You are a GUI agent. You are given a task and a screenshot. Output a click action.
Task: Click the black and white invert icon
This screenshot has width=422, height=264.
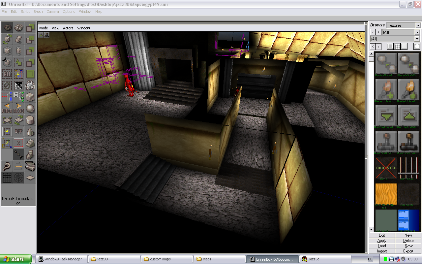[x=19, y=85]
